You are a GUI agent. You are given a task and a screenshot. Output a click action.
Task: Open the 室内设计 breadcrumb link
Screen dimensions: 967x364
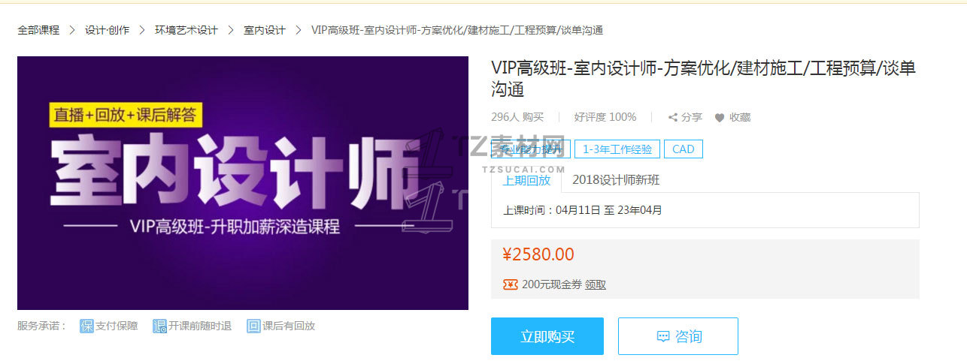coord(265,30)
